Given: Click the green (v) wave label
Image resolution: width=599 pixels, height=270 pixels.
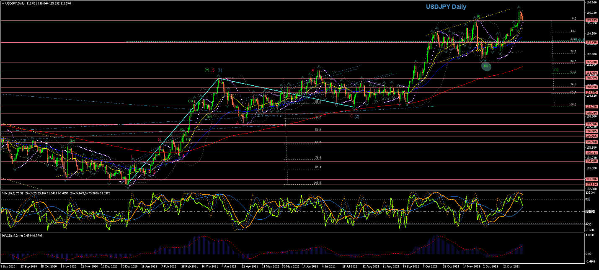Looking at the screenshot, I should coord(207,69).
